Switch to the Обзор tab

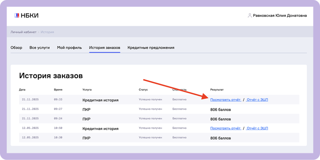[x=16, y=48]
